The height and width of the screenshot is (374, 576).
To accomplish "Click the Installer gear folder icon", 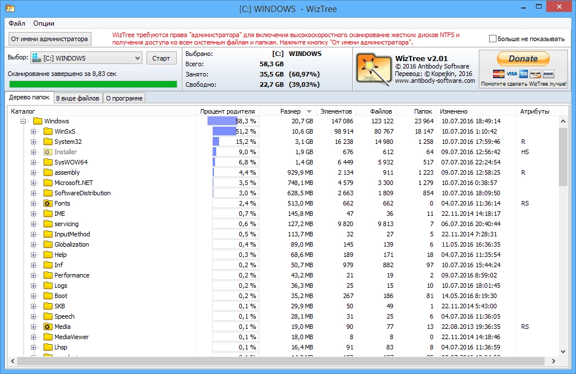I will tap(48, 152).
